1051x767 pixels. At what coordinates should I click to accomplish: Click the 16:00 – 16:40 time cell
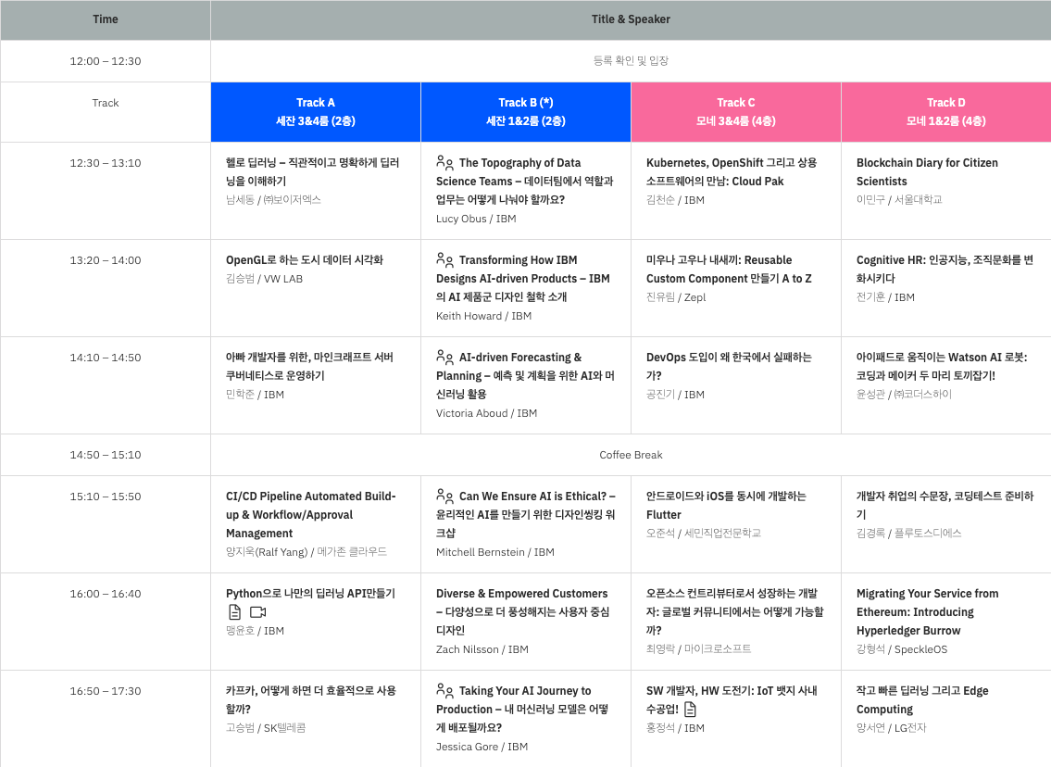[106, 621]
